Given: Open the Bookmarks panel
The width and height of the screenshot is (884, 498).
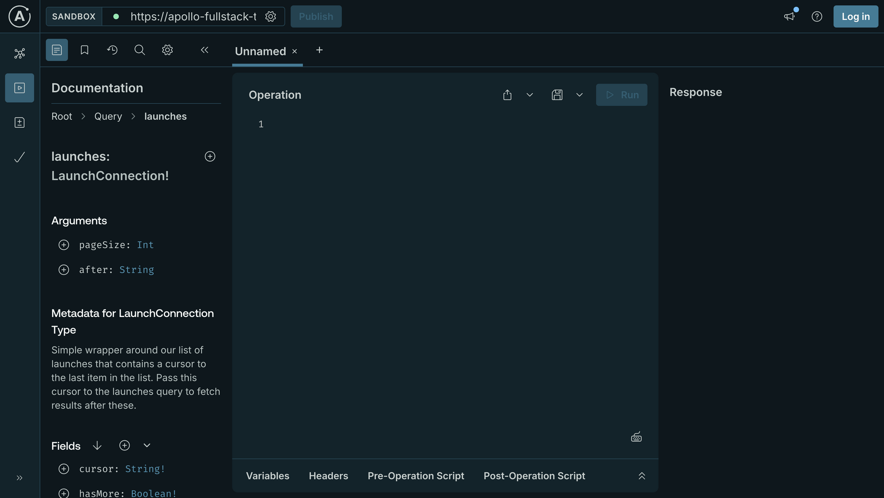Looking at the screenshot, I should pyautogui.click(x=84, y=50).
